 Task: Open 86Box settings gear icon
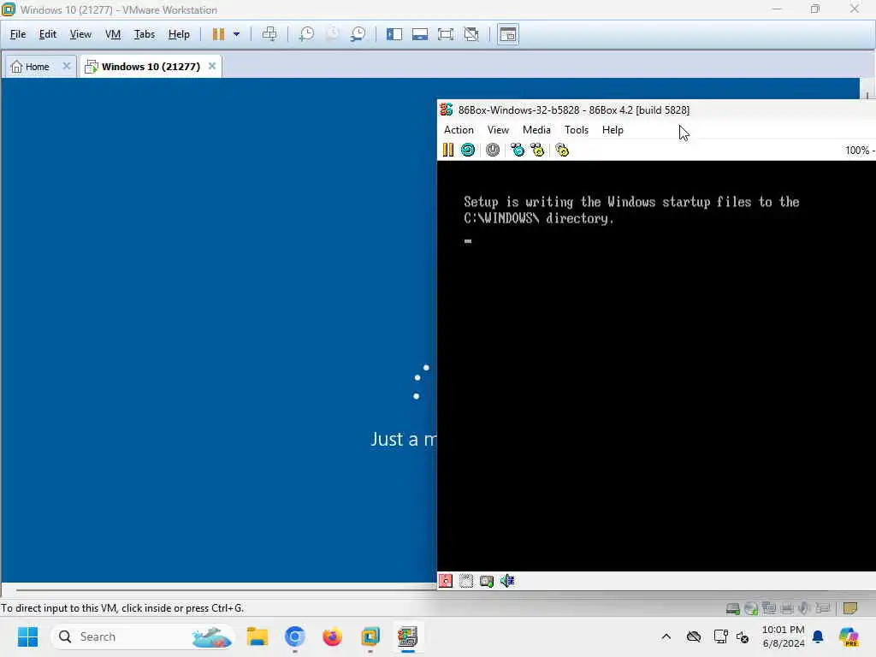tap(562, 150)
